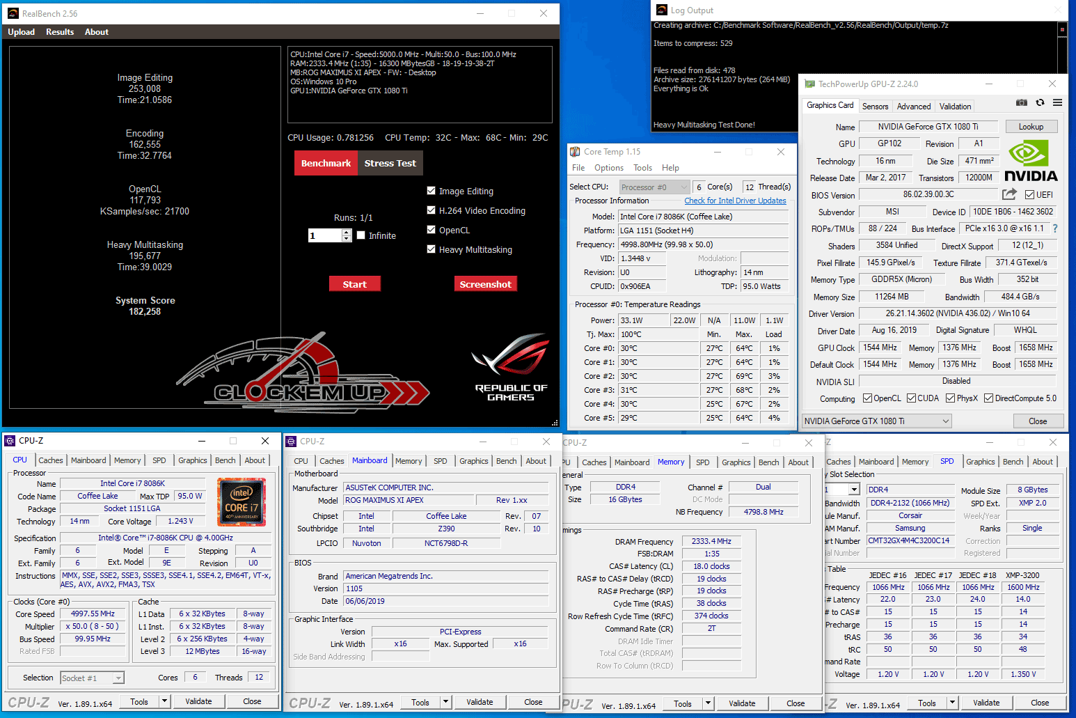The width and height of the screenshot is (1076, 718).
Task: Open the SPD slot selection dropdown
Action: click(853, 490)
